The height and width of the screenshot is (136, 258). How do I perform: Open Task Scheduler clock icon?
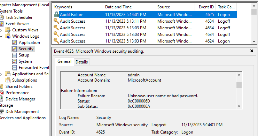pyautogui.click(x=1, y=17)
